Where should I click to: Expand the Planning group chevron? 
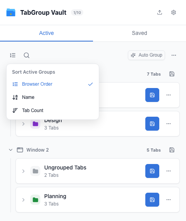click(x=23, y=200)
